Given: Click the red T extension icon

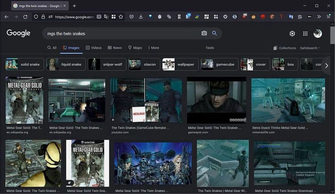Looking at the screenshot, I should [x=281, y=17].
